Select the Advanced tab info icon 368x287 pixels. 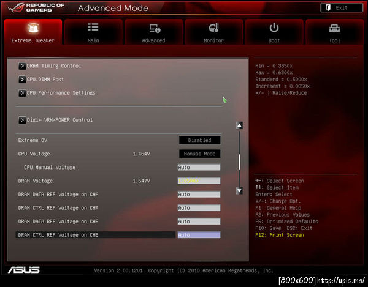[x=155, y=29]
